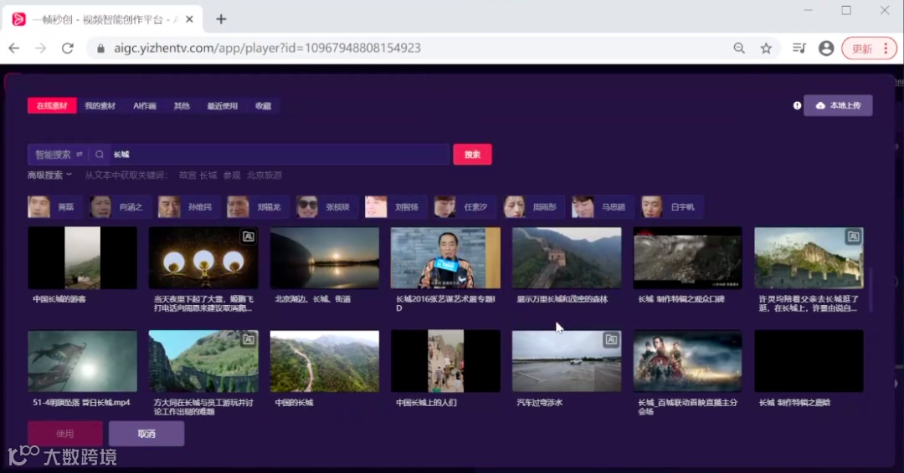Select the 许灵均陪着父亲去长城 thumbnail
This screenshot has height=473, width=904.
pos(809,257)
